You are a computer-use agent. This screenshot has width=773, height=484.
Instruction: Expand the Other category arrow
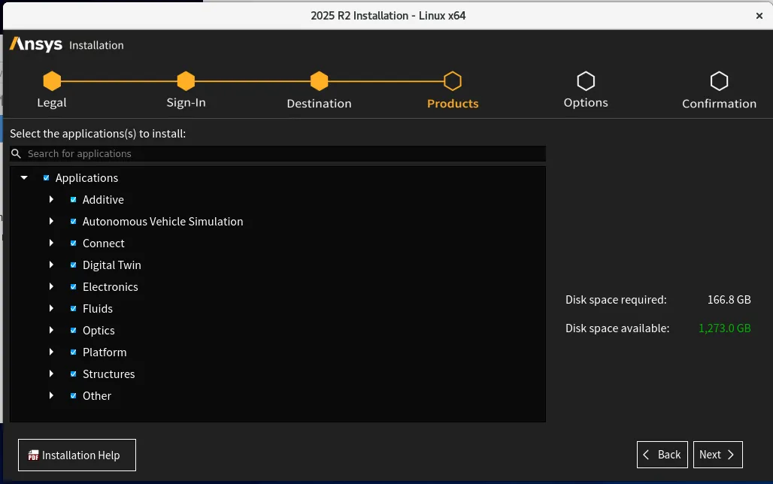point(51,395)
